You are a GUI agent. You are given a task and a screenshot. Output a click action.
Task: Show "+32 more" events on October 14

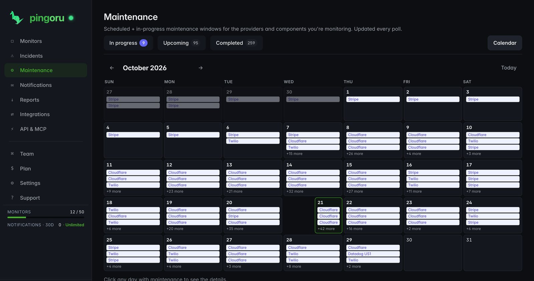tap(295, 191)
